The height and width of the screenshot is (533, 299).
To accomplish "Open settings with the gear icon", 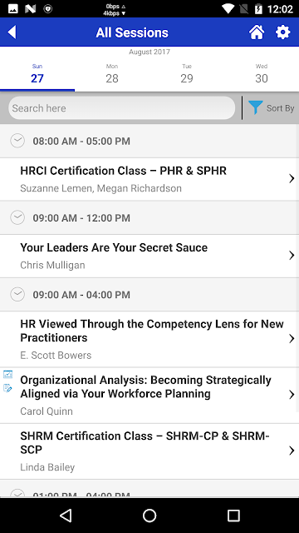I will tap(282, 32).
